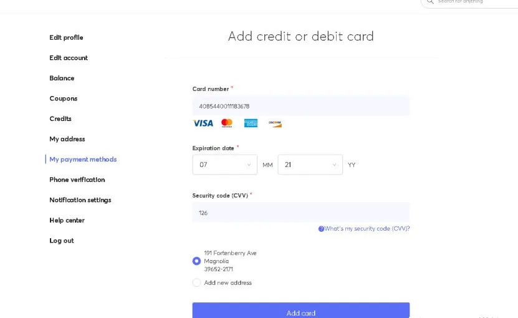Select the Add new address radio button
Screen dimensions: 518x318
tap(196, 282)
